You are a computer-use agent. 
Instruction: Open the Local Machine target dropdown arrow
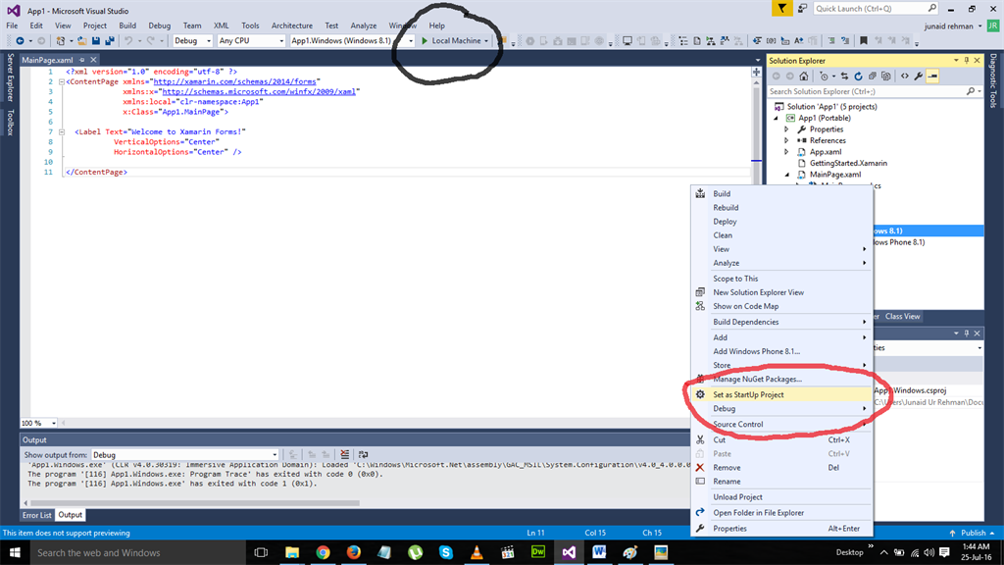coord(486,41)
